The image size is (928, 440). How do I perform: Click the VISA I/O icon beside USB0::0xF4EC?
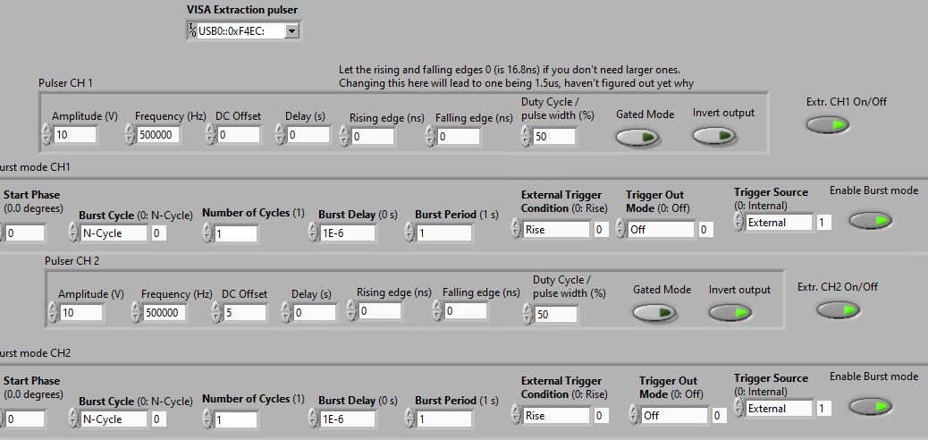[x=192, y=30]
